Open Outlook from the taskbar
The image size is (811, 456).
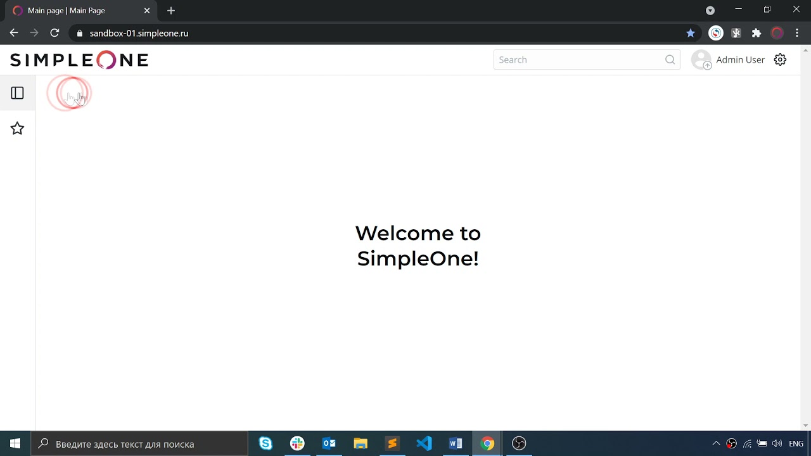[329, 444]
